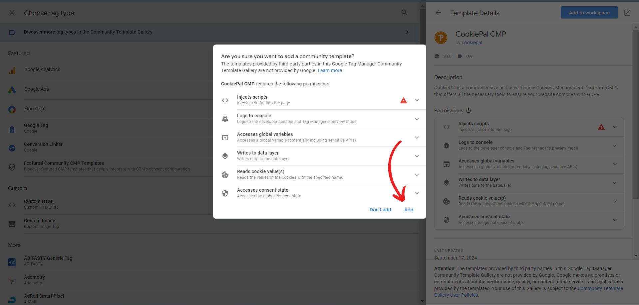Screen dimensions: 639x305
Task: Expand Accesses consent state in Template Details panel
Action: [614, 220]
